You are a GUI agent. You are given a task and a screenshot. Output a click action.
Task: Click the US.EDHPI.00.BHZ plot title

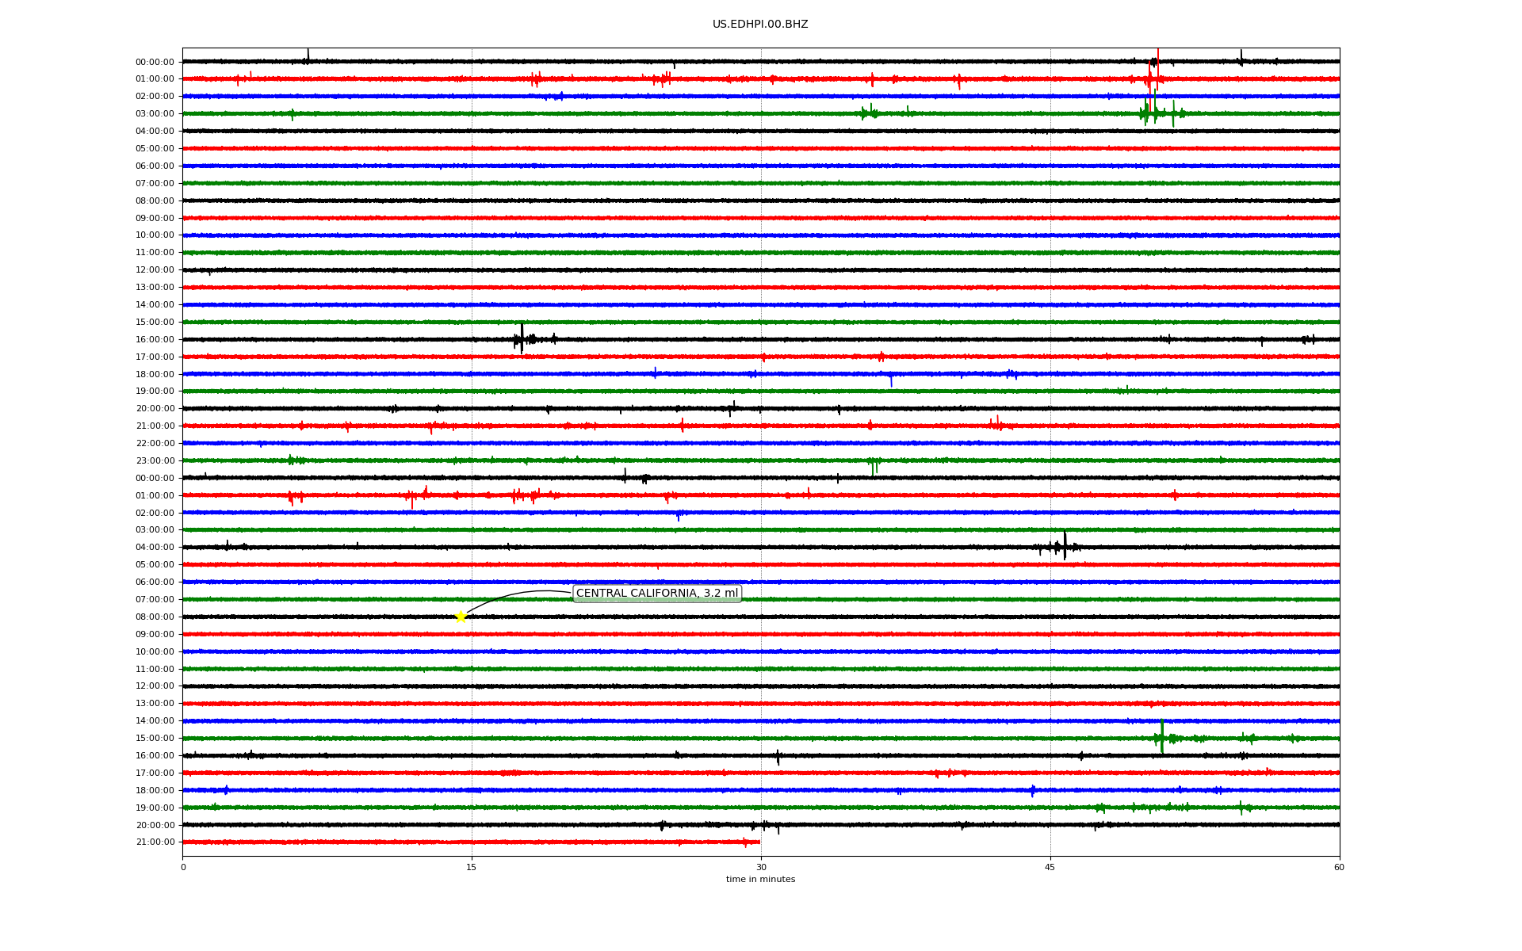(759, 25)
